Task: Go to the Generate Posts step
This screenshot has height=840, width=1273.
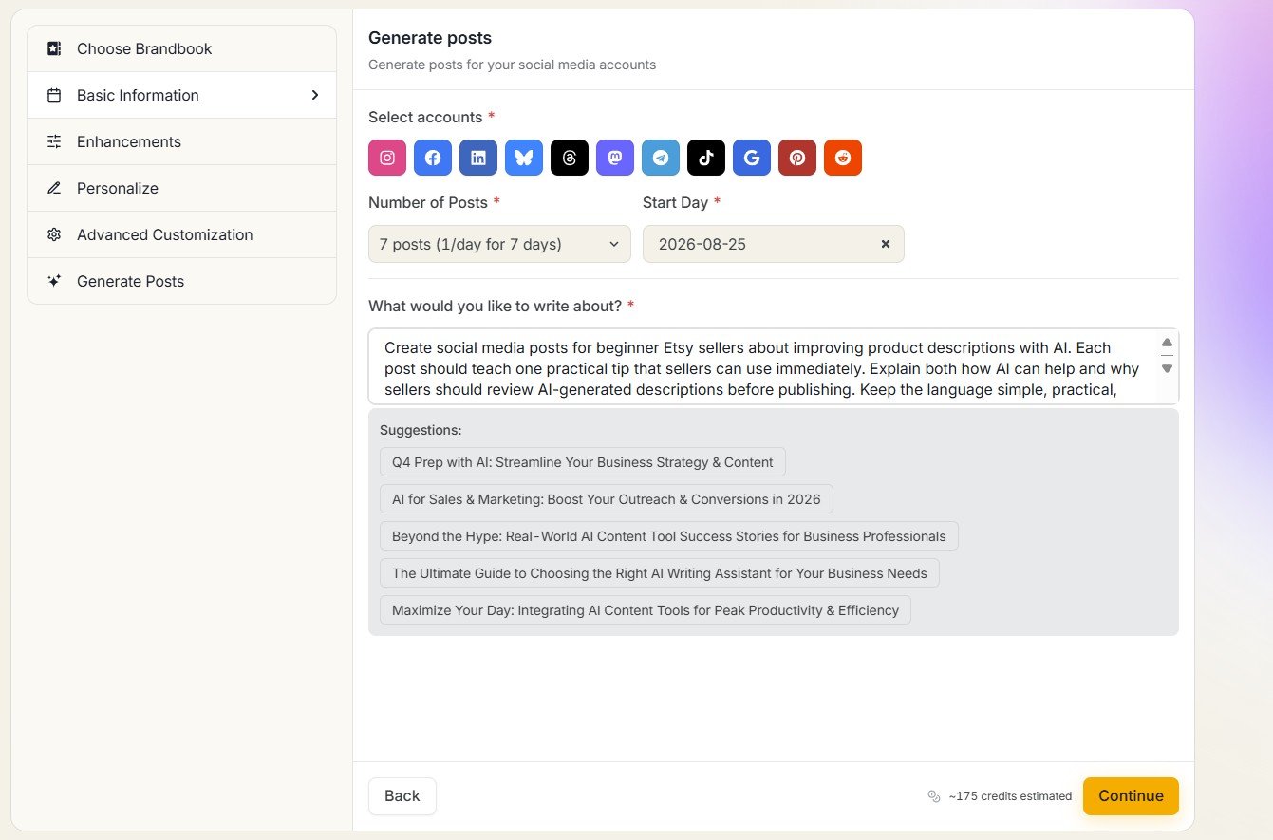Action: pyautogui.click(x=182, y=281)
